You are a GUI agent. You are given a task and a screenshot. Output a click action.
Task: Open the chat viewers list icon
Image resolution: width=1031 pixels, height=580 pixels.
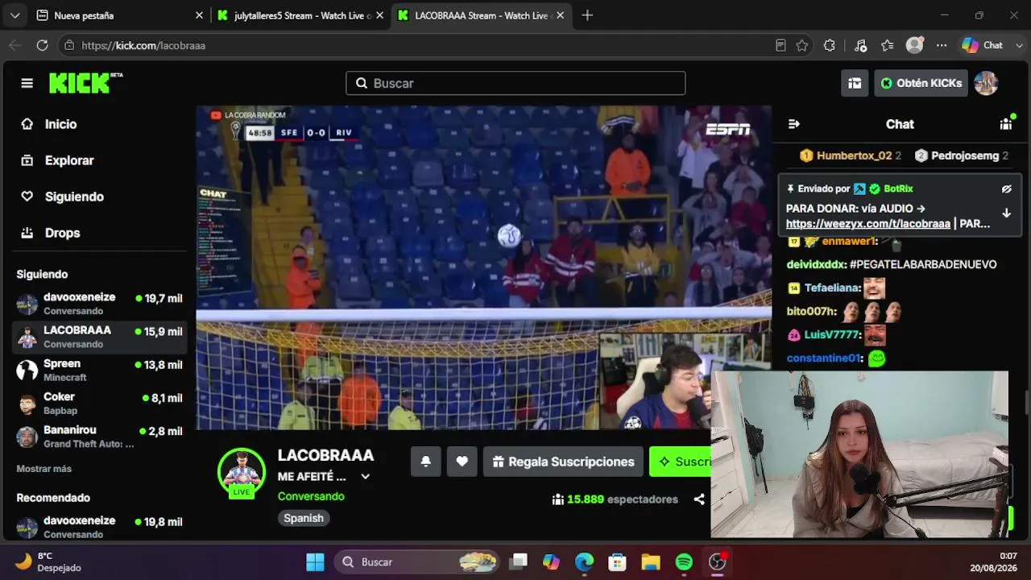click(x=1006, y=124)
